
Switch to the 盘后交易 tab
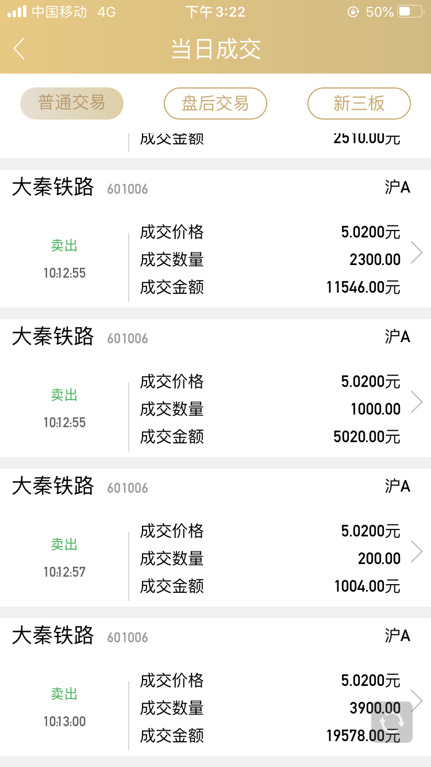[215, 103]
